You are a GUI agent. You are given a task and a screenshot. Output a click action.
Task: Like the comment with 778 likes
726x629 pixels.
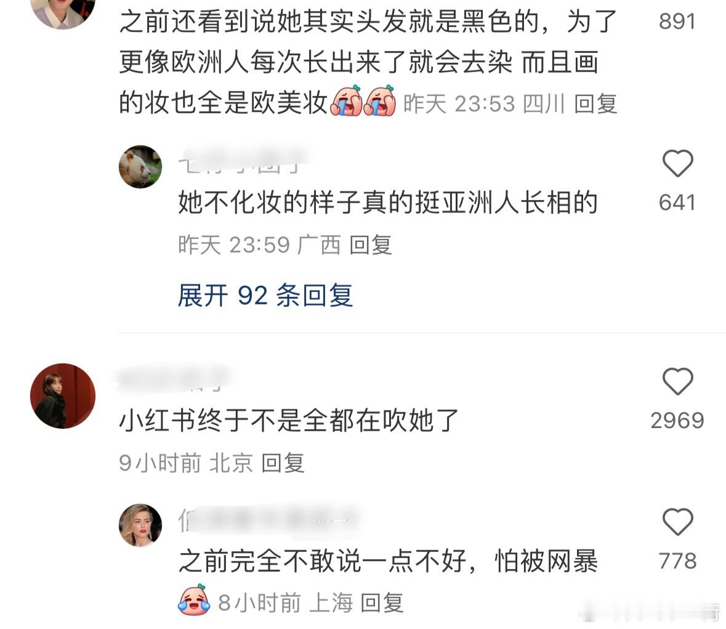coord(677,522)
